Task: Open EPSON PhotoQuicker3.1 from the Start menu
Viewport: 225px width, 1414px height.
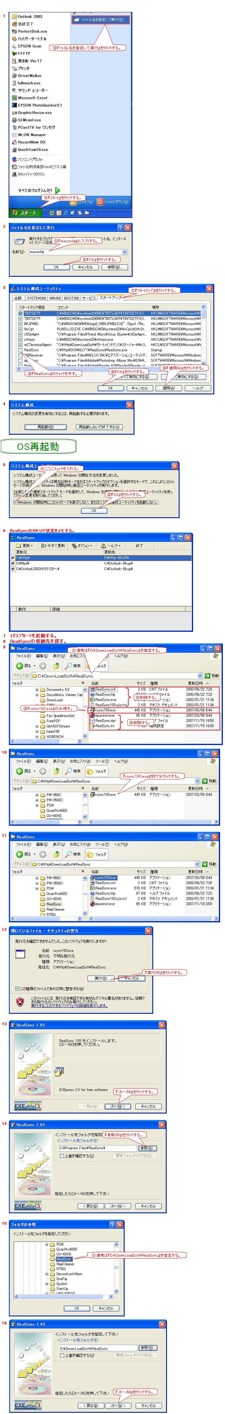Action: (x=36, y=105)
